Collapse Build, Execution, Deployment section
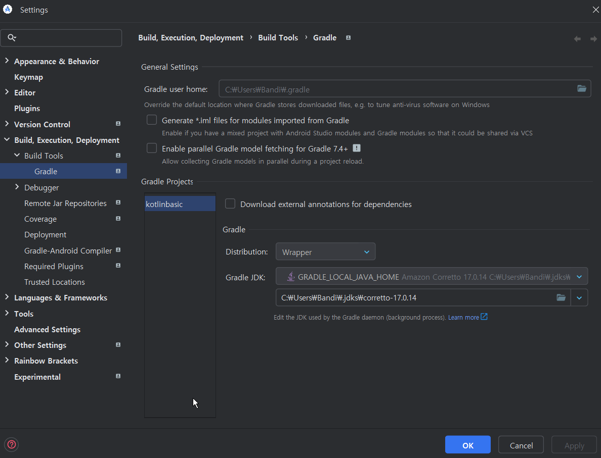601x458 pixels. click(x=7, y=140)
